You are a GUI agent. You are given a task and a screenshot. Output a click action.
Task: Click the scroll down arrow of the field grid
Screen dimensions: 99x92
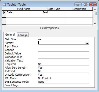95,24
